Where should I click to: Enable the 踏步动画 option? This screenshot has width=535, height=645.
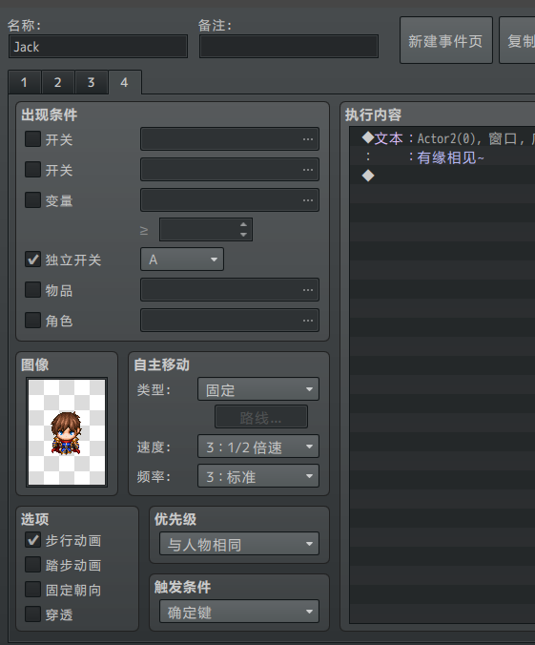(x=32, y=565)
